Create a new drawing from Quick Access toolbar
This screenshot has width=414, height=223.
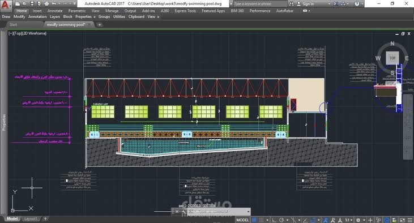(18, 4)
